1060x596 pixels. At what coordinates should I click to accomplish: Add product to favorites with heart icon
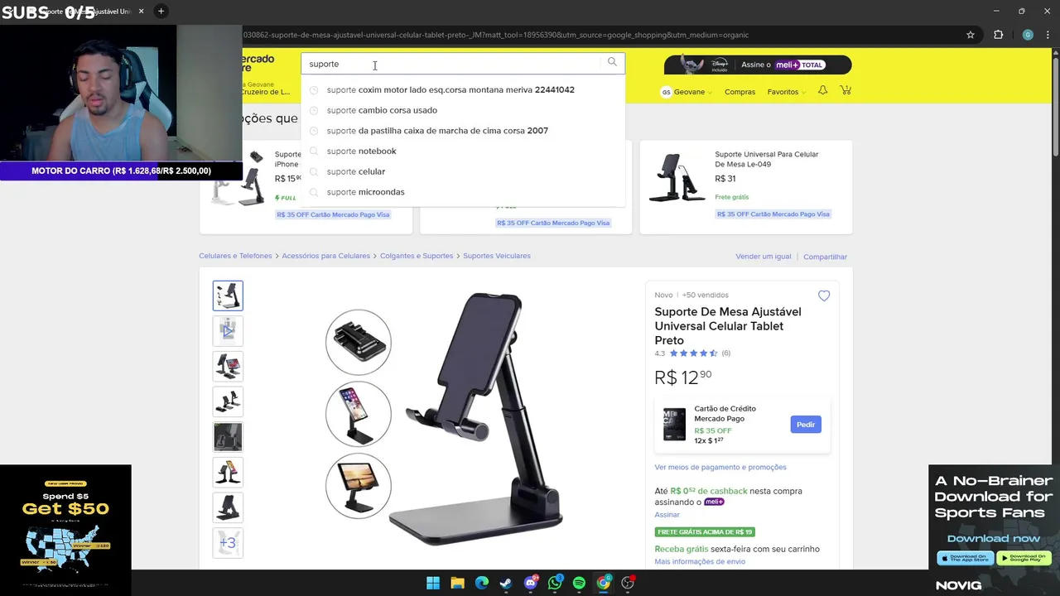(824, 296)
